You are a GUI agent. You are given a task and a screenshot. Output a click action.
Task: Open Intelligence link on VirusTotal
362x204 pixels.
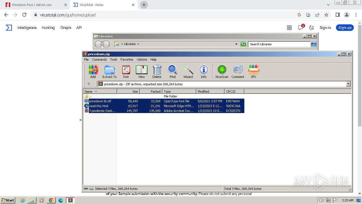click(x=27, y=27)
